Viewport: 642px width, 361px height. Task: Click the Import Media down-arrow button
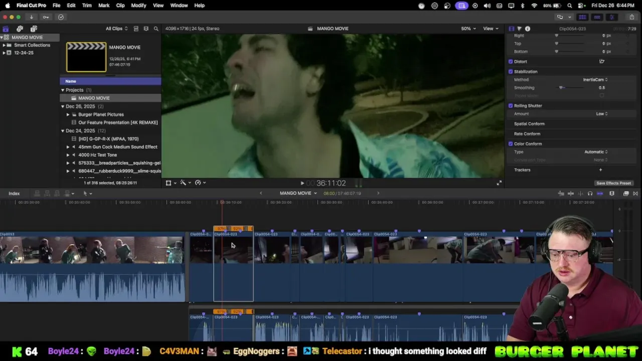click(31, 17)
